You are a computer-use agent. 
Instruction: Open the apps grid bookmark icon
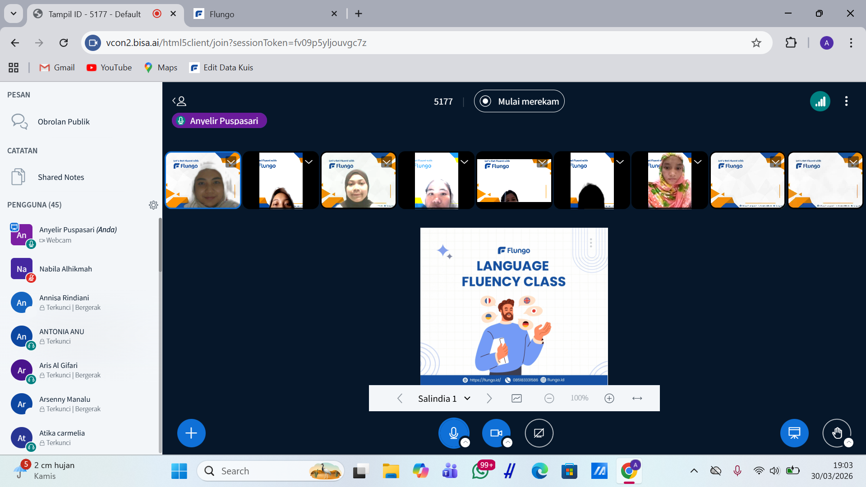coord(14,68)
